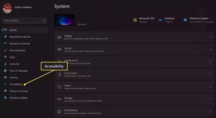Click 'Notifications, automatic rules' description
Image resolution: width=216 pixels, height=118 pixels.
coord(78,76)
